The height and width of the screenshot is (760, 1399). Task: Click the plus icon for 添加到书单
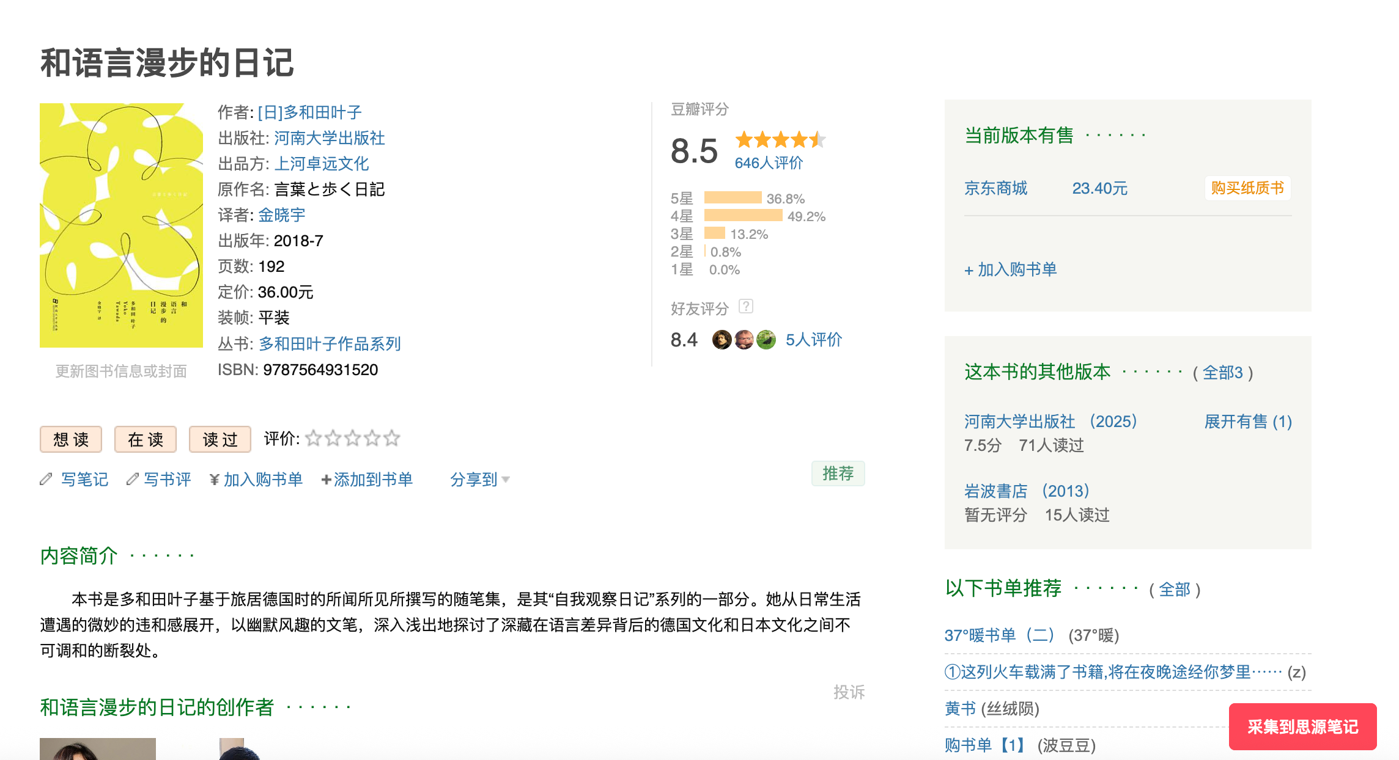coord(326,480)
